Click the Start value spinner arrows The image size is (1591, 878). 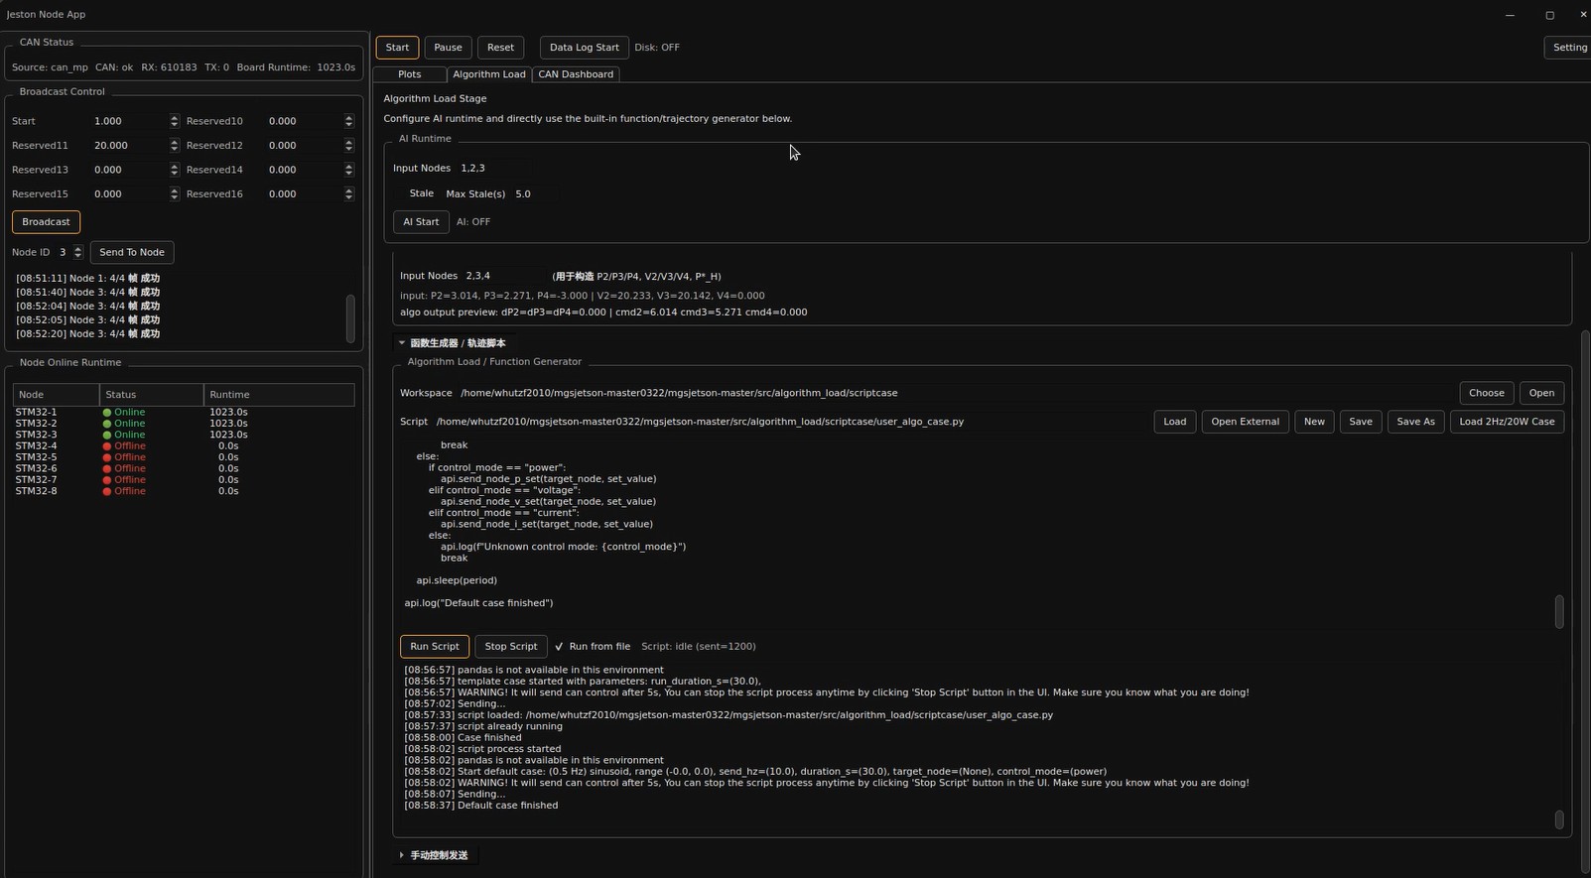[x=175, y=121]
